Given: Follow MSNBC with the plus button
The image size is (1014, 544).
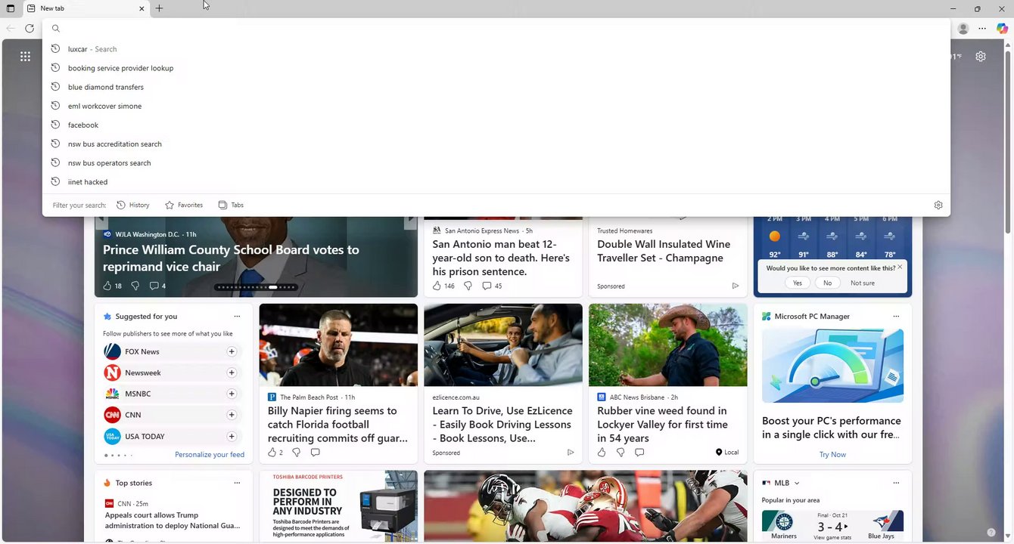Looking at the screenshot, I should (232, 394).
